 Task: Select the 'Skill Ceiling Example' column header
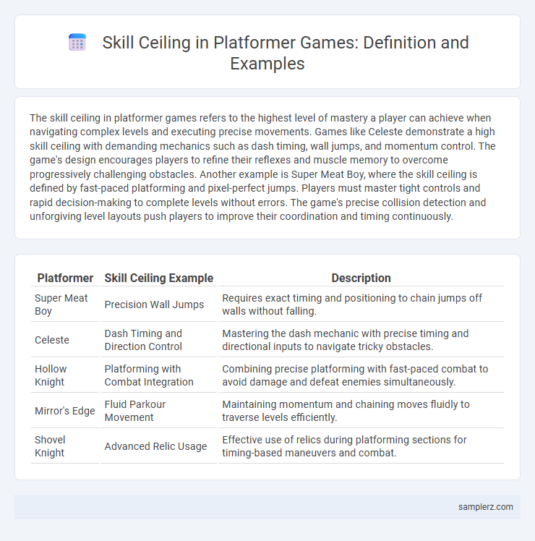[x=158, y=278]
